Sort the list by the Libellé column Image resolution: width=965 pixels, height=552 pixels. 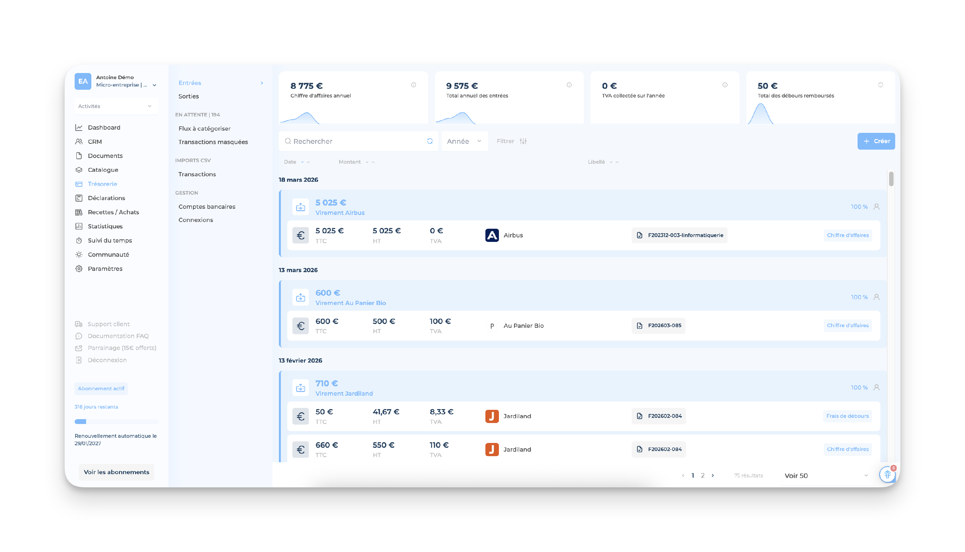click(x=596, y=162)
